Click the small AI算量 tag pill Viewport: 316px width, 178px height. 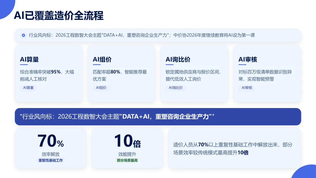(28, 88)
